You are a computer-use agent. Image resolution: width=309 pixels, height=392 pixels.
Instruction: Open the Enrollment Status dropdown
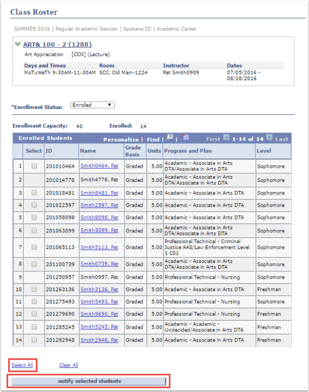click(x=92, y=105)
